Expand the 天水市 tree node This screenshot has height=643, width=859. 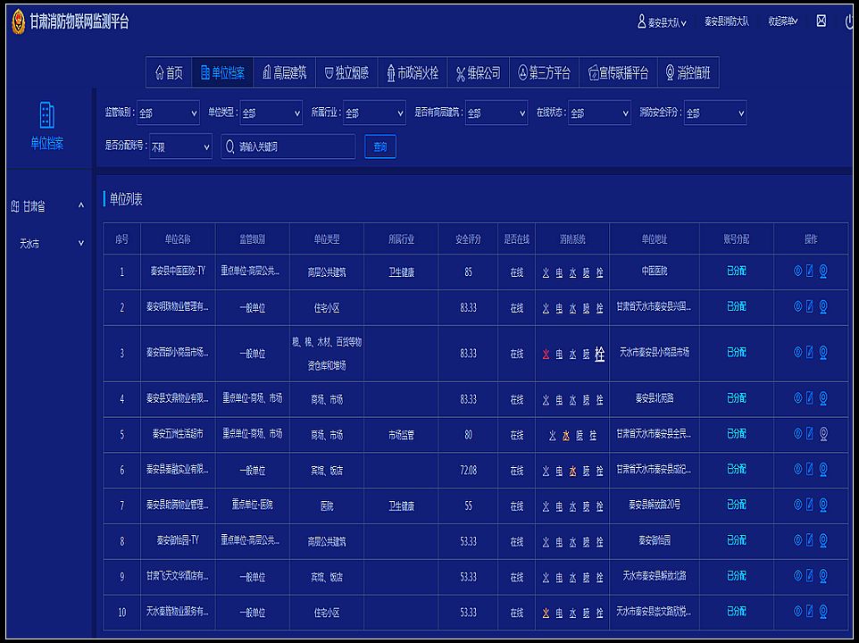81,243
